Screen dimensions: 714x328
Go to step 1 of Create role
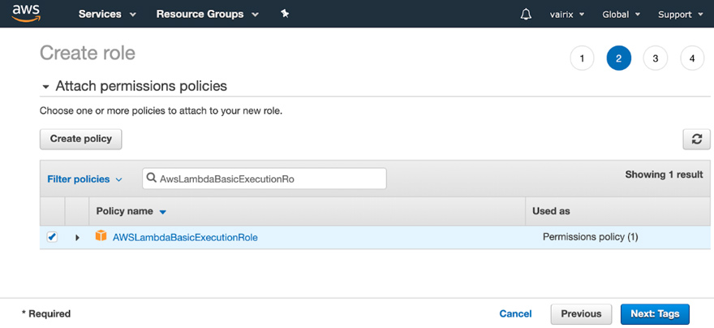point(582,58)
